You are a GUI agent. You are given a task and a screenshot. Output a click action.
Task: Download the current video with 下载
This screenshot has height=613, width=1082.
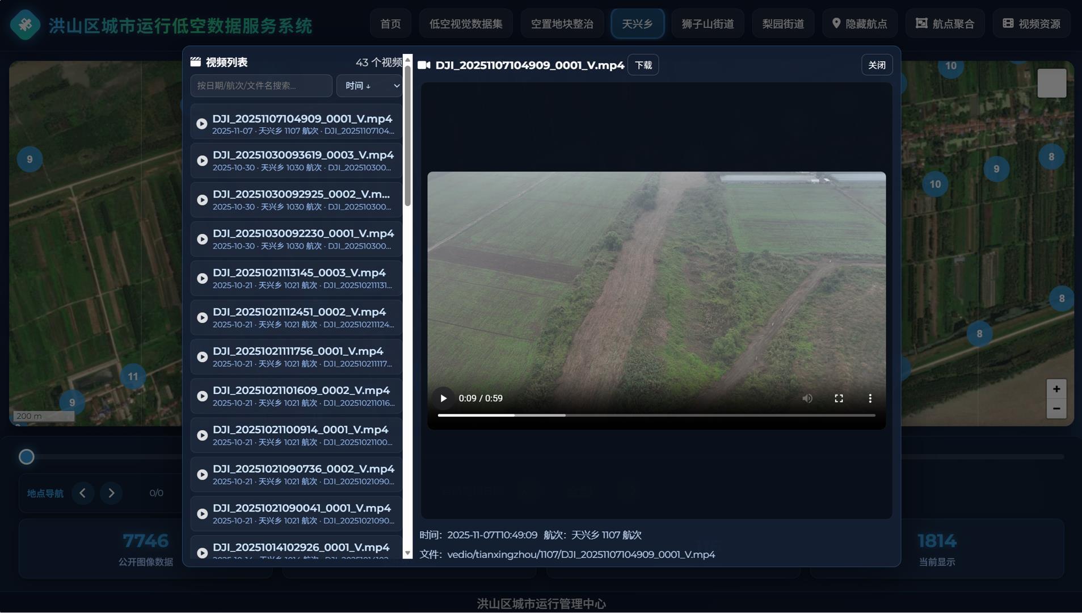click(x=643, y=65)
